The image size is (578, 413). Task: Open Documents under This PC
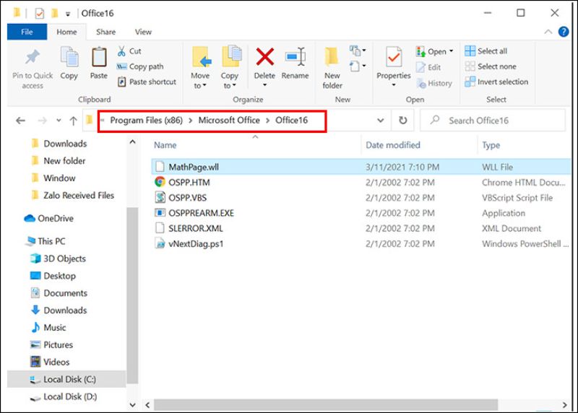point(59,293)
